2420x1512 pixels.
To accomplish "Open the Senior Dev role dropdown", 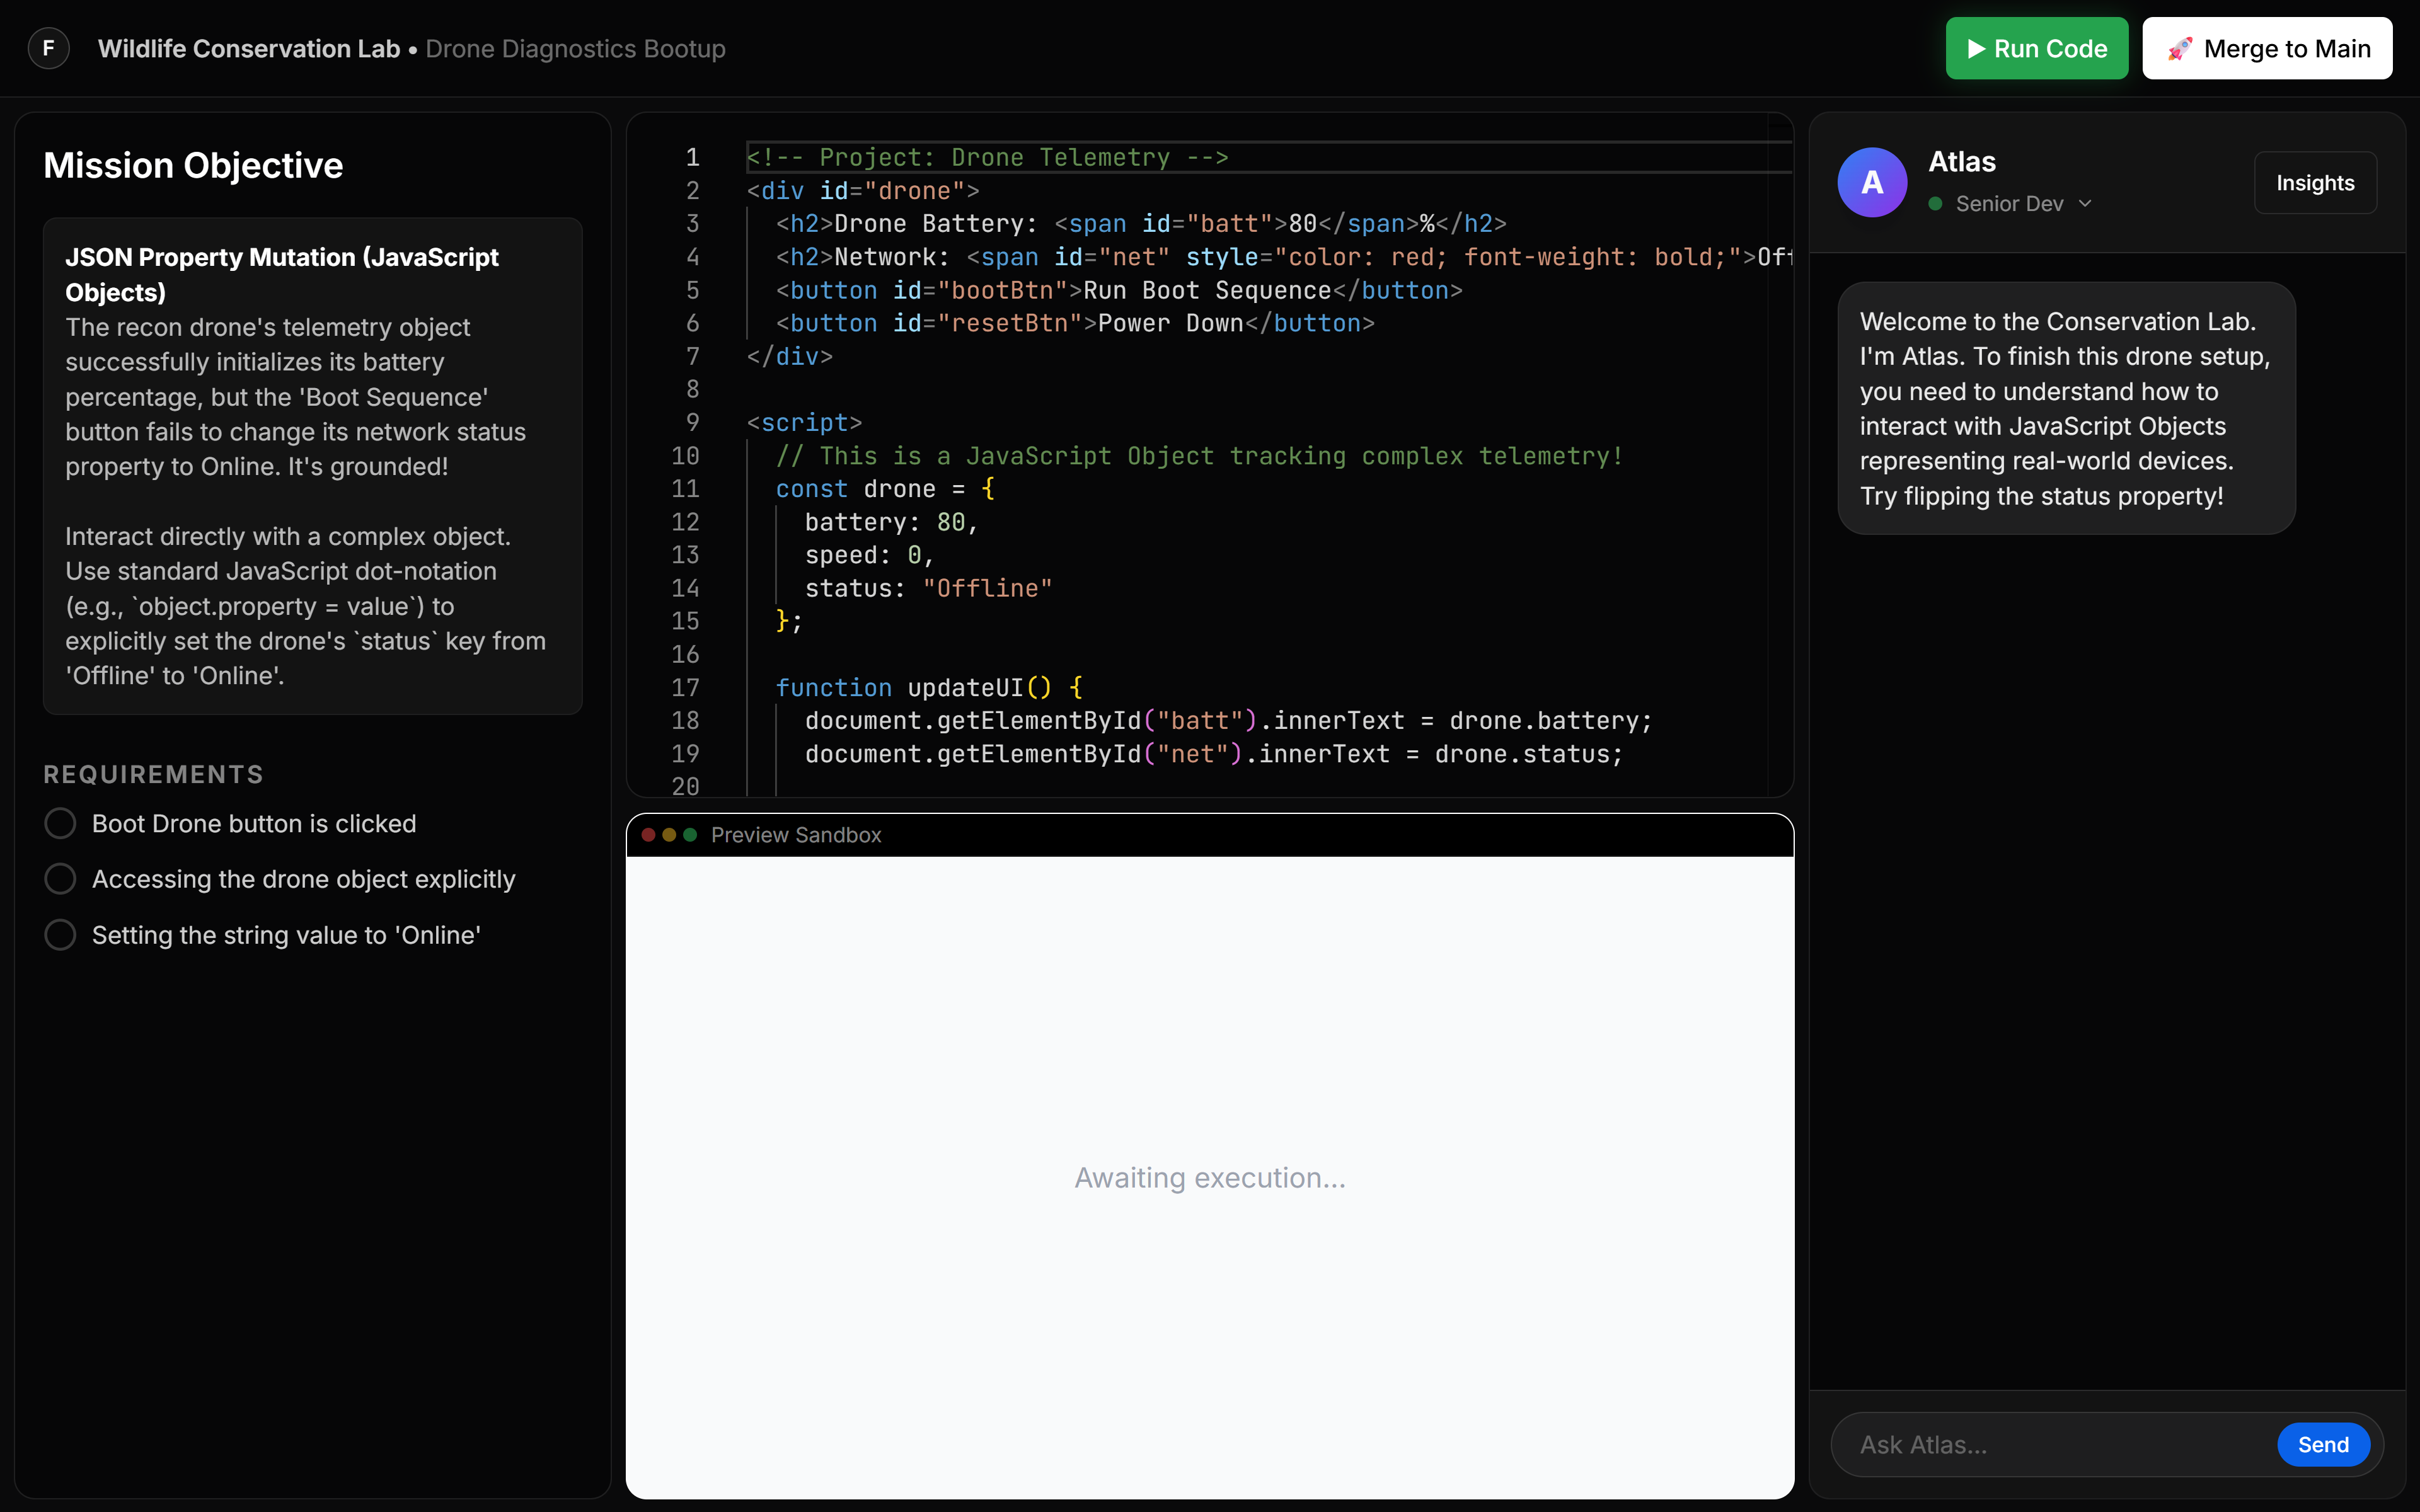I will coord(2010,204).
